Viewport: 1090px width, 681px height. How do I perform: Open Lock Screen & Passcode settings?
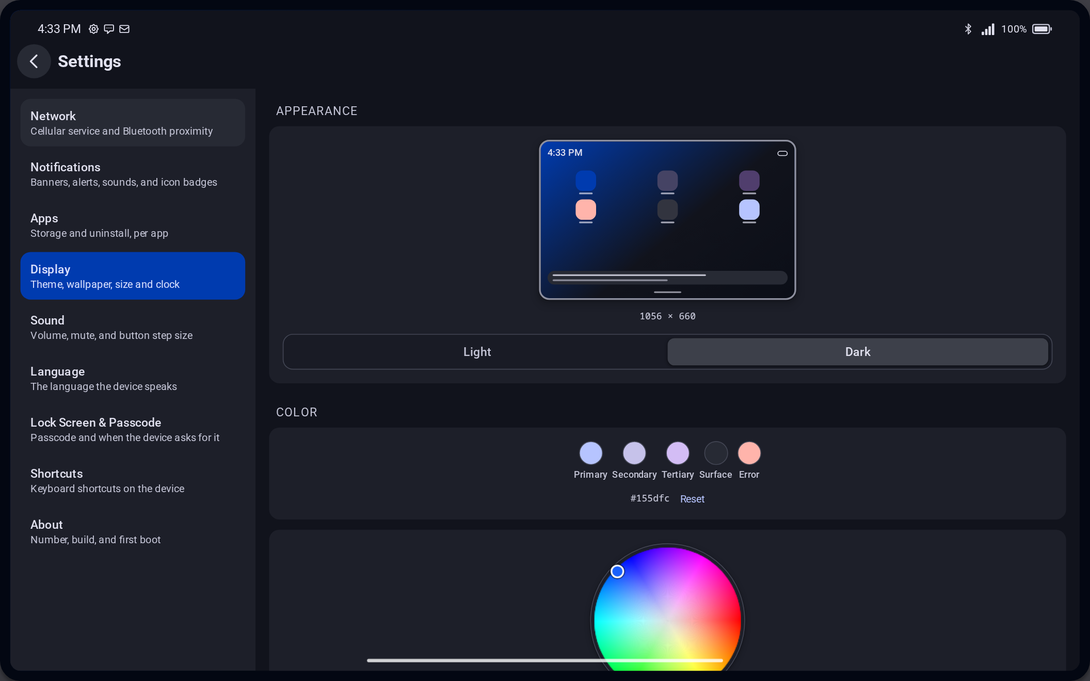(133, 429)
